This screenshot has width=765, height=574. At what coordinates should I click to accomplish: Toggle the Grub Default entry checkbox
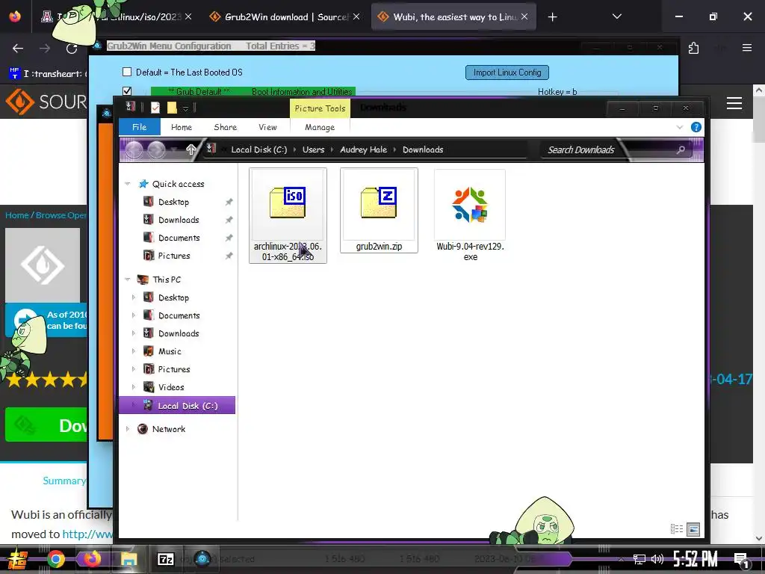click(x=127, y=91)
